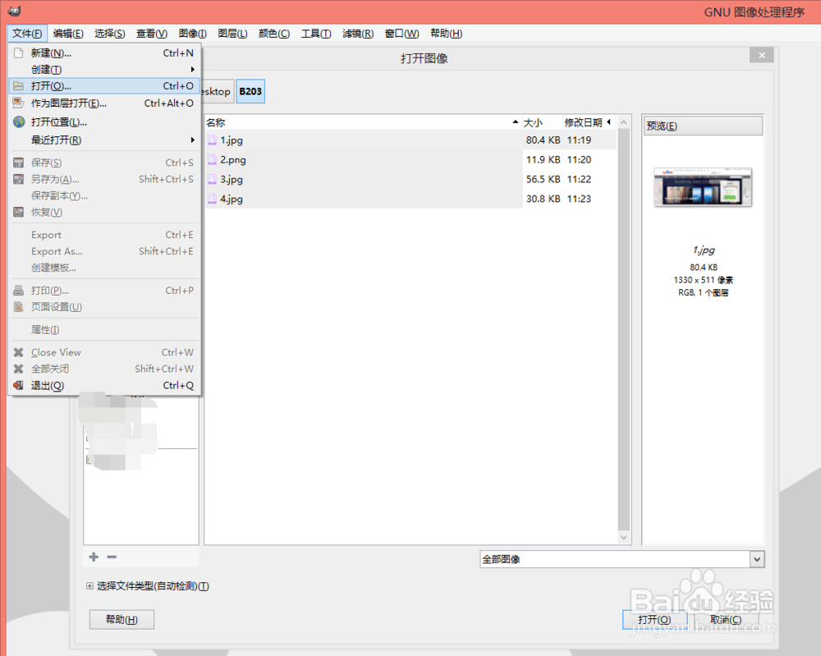Open the 全部图像 file type dropdown
Viewport: 821px width, 656px height.
click(754, 558)
